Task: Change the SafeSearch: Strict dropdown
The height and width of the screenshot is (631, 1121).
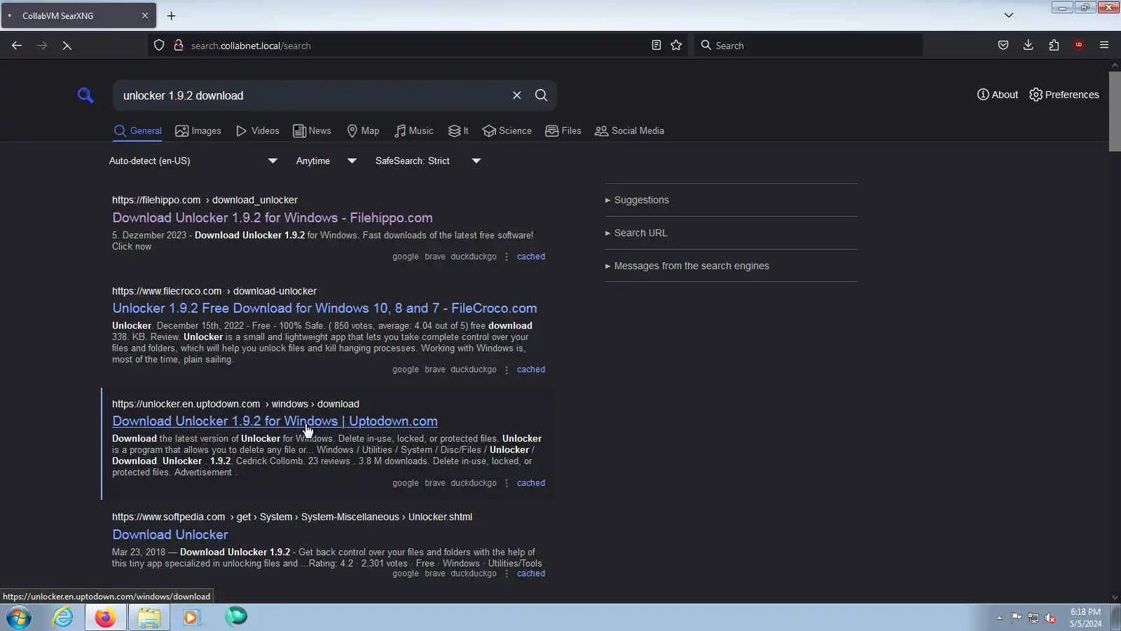Action: [429, 161]
